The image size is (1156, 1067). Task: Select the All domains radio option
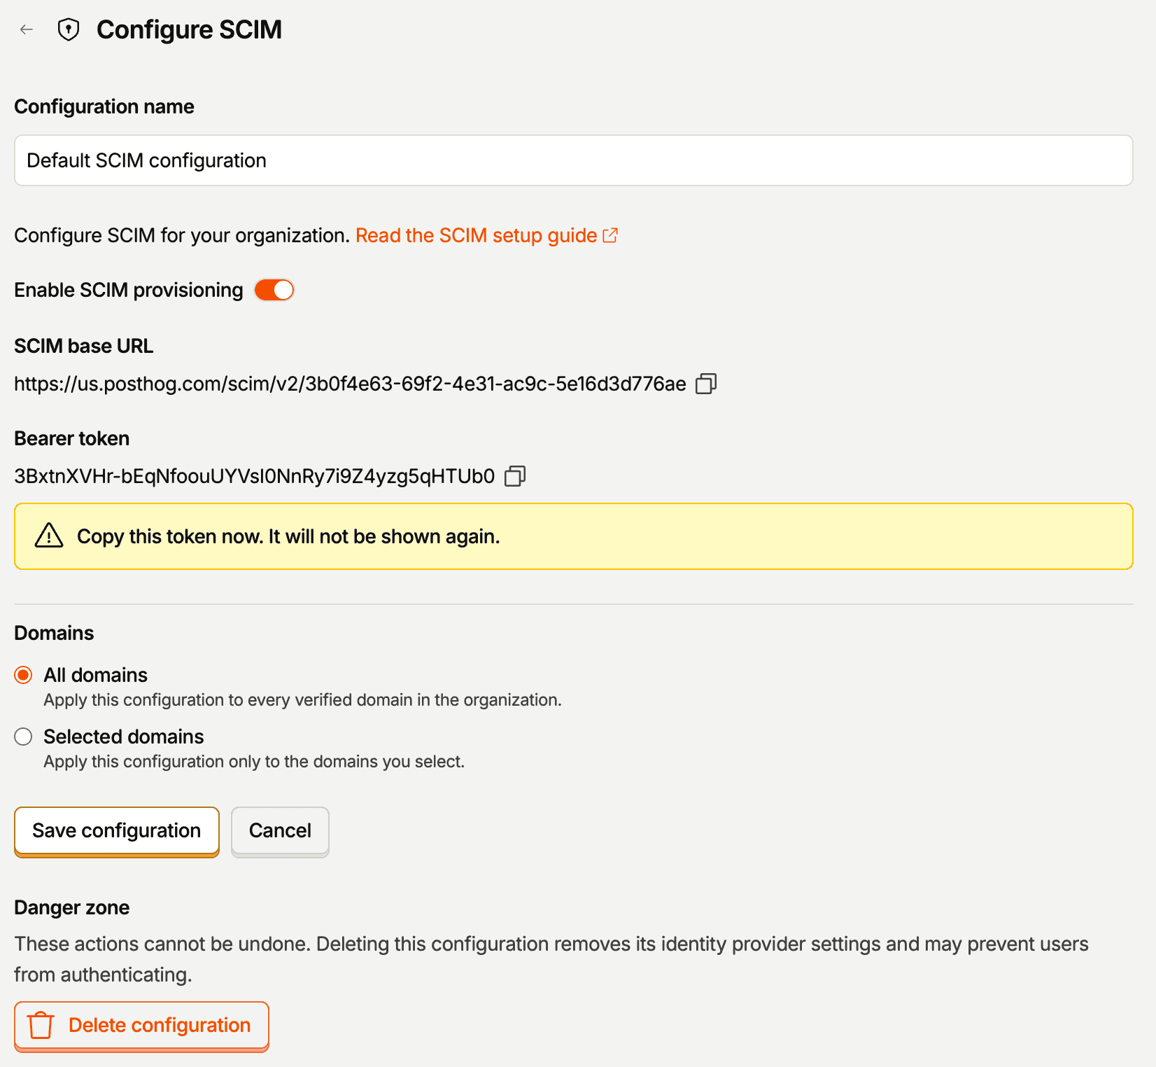click(x=23, y=675)
